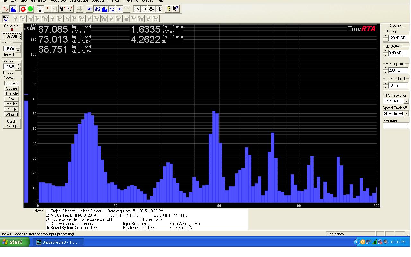Click the Mem 1 memory slot

tap(15, 18)
